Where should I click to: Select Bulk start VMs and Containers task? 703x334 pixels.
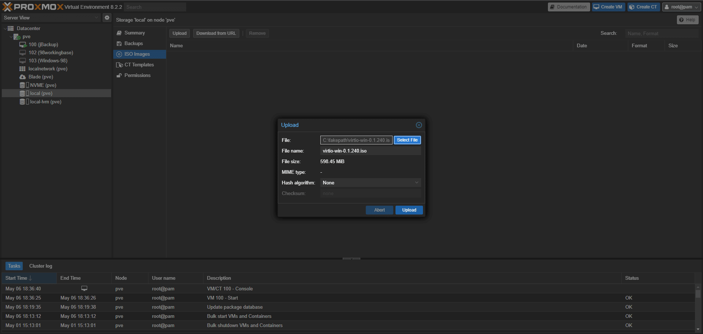(x=348, y=316)
